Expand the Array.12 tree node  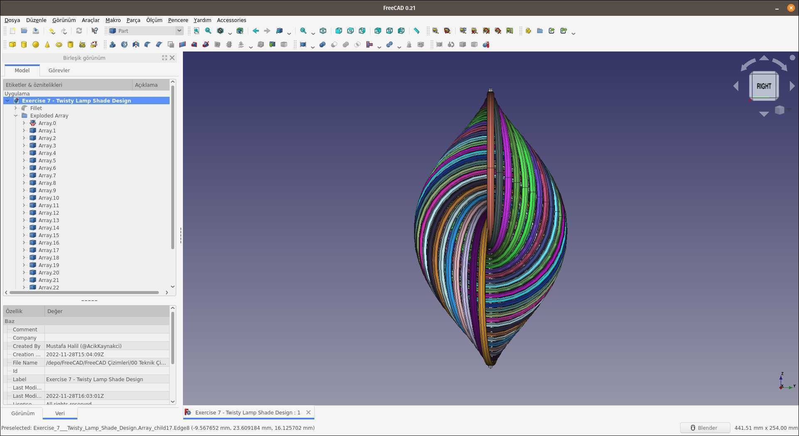[x=24, y=213]
